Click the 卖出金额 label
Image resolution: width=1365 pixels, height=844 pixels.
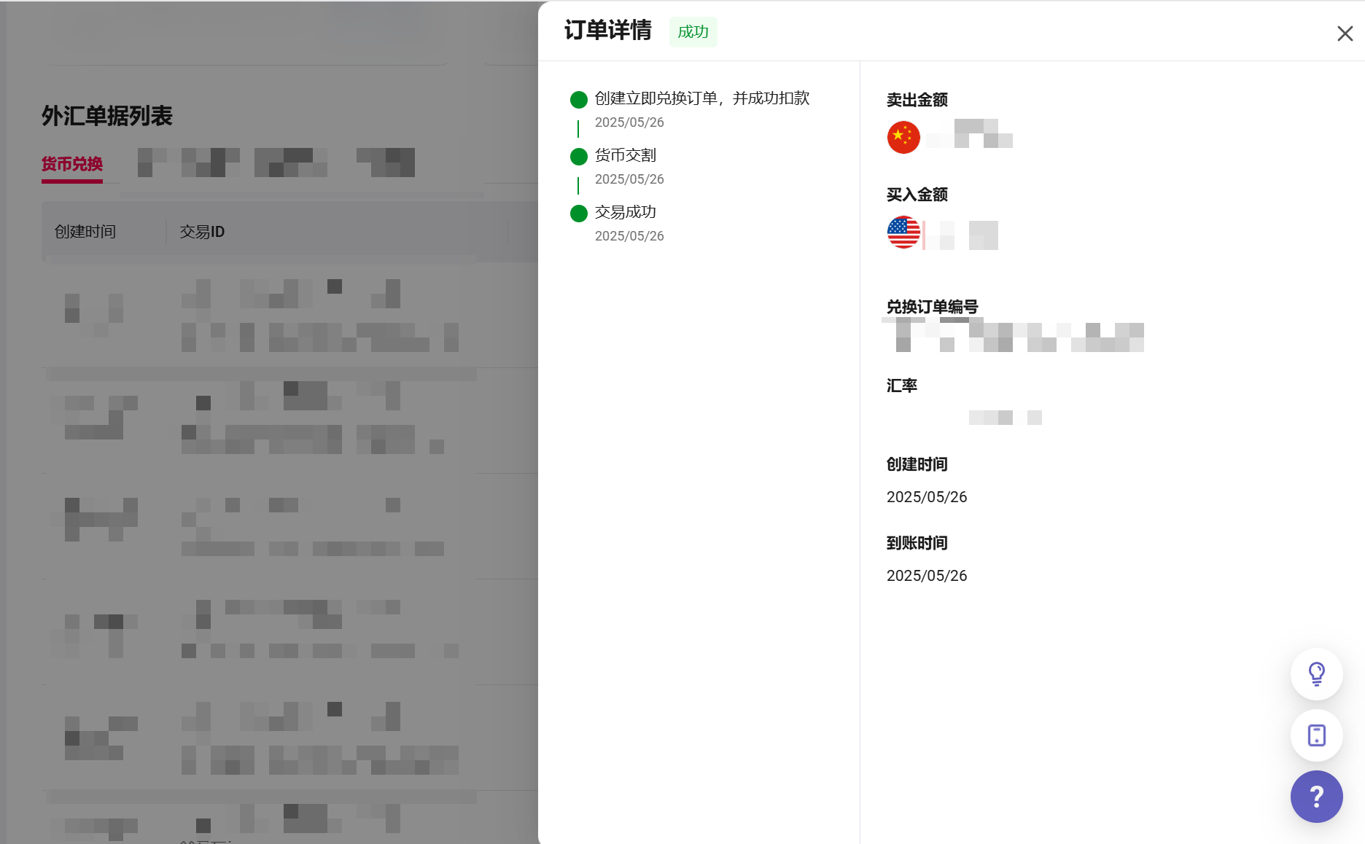point(917,100)
